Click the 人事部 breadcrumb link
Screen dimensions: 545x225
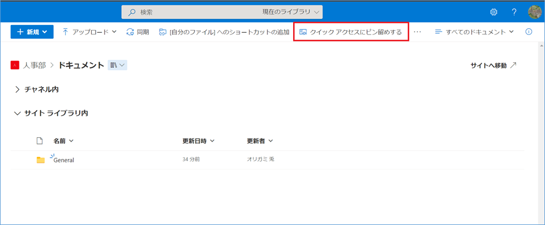pyautogui.click(x=34, y=65)
